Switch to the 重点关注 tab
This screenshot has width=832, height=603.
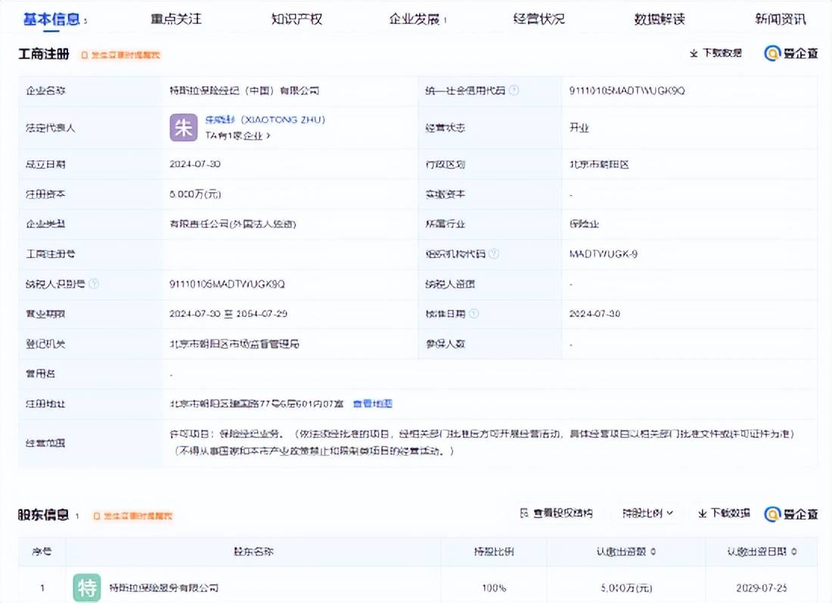[176, 20]
